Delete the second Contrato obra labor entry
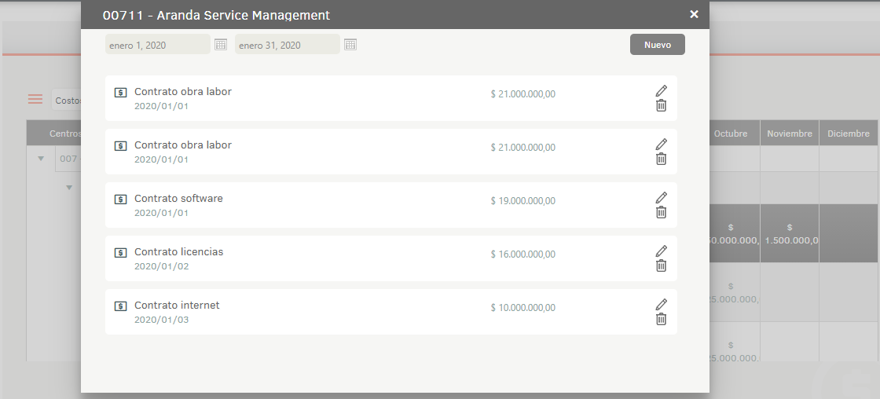Viewport: 880px width, 399px height. click(x=661, y=159)
